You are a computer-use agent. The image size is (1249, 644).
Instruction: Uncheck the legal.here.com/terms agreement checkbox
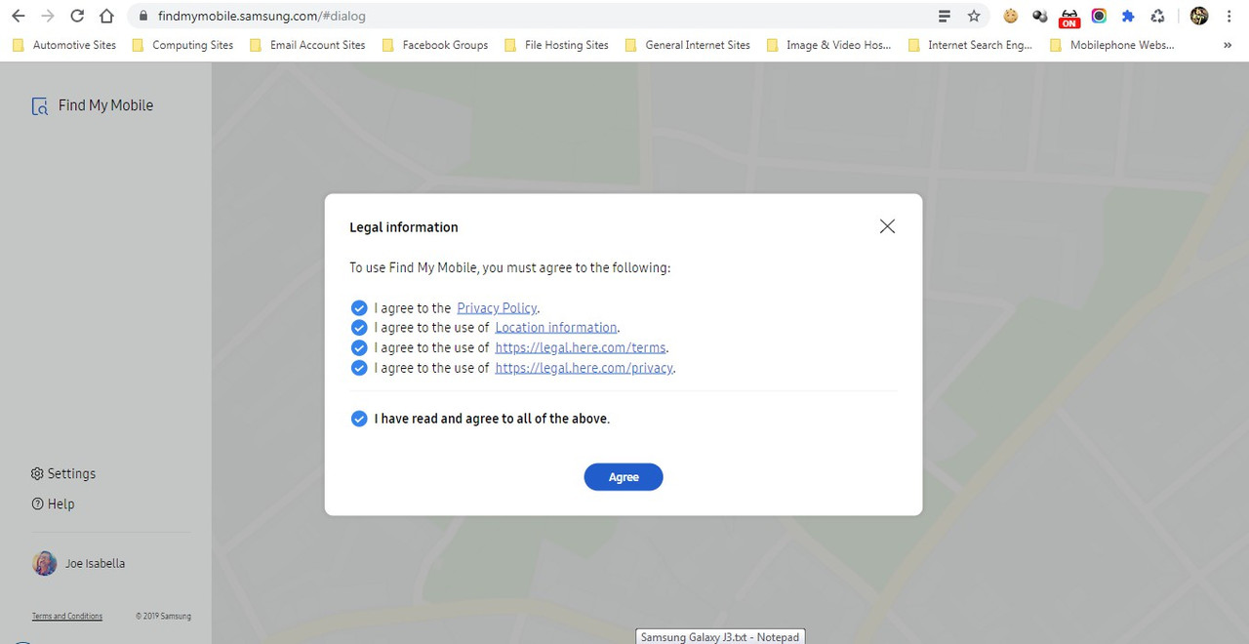[359, 347]
